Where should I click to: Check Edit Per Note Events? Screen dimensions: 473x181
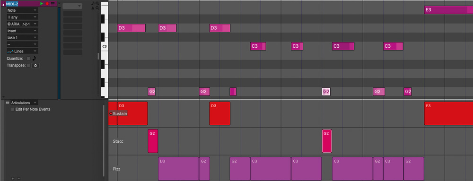coord(12,109)
